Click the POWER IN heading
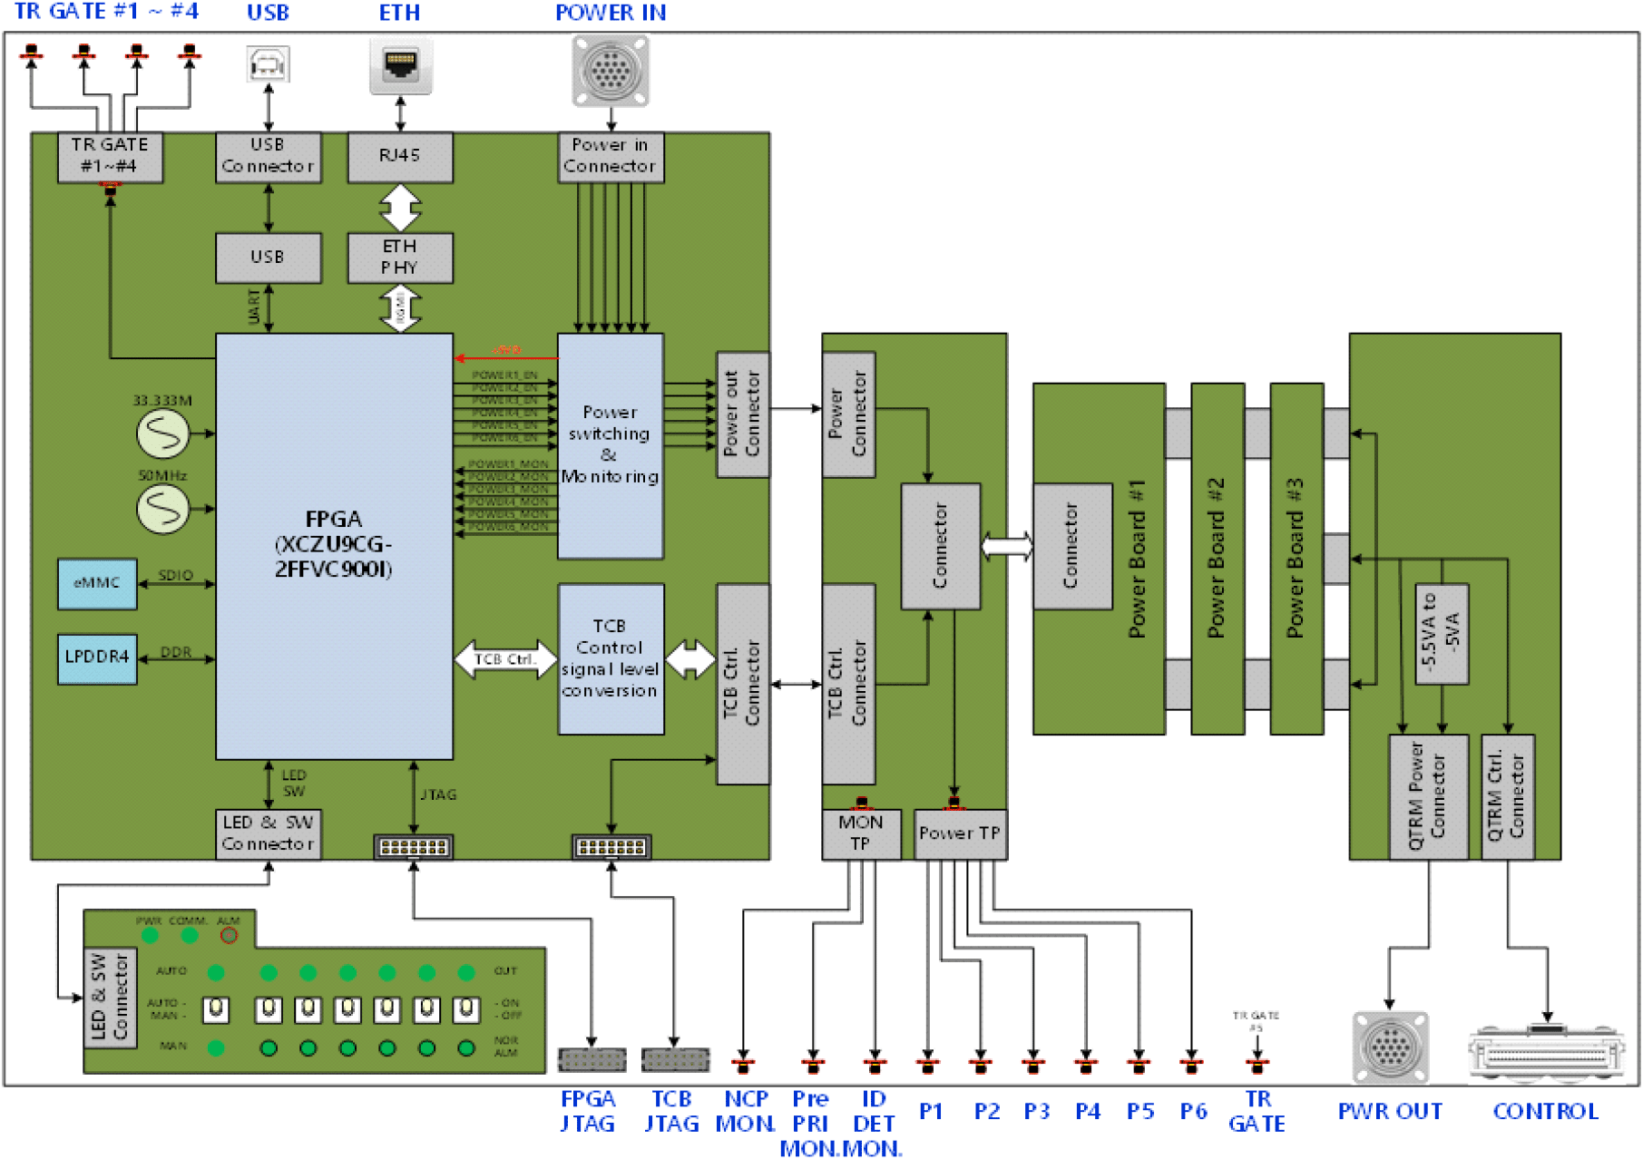Screen dimensions: 1643x1159 click(x=611, y=13)
